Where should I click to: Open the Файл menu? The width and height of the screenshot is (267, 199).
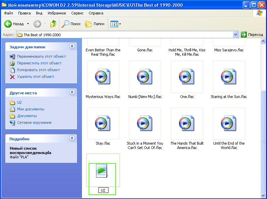click(x=8, y=13)
